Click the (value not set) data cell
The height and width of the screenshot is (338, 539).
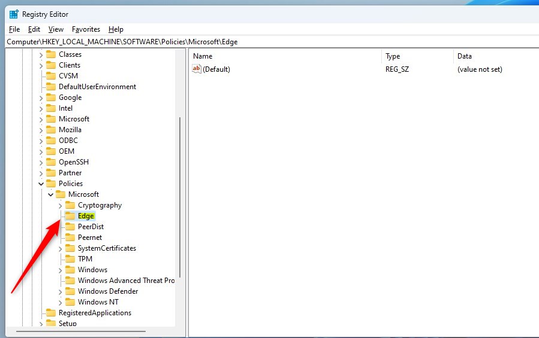(480, 69)
